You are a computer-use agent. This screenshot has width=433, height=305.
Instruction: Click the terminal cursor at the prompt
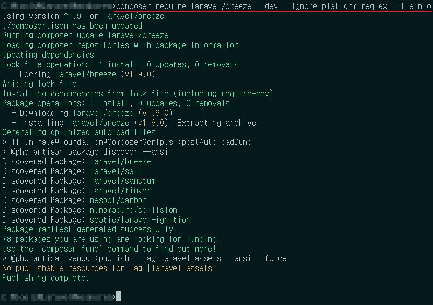coord(118,296)
